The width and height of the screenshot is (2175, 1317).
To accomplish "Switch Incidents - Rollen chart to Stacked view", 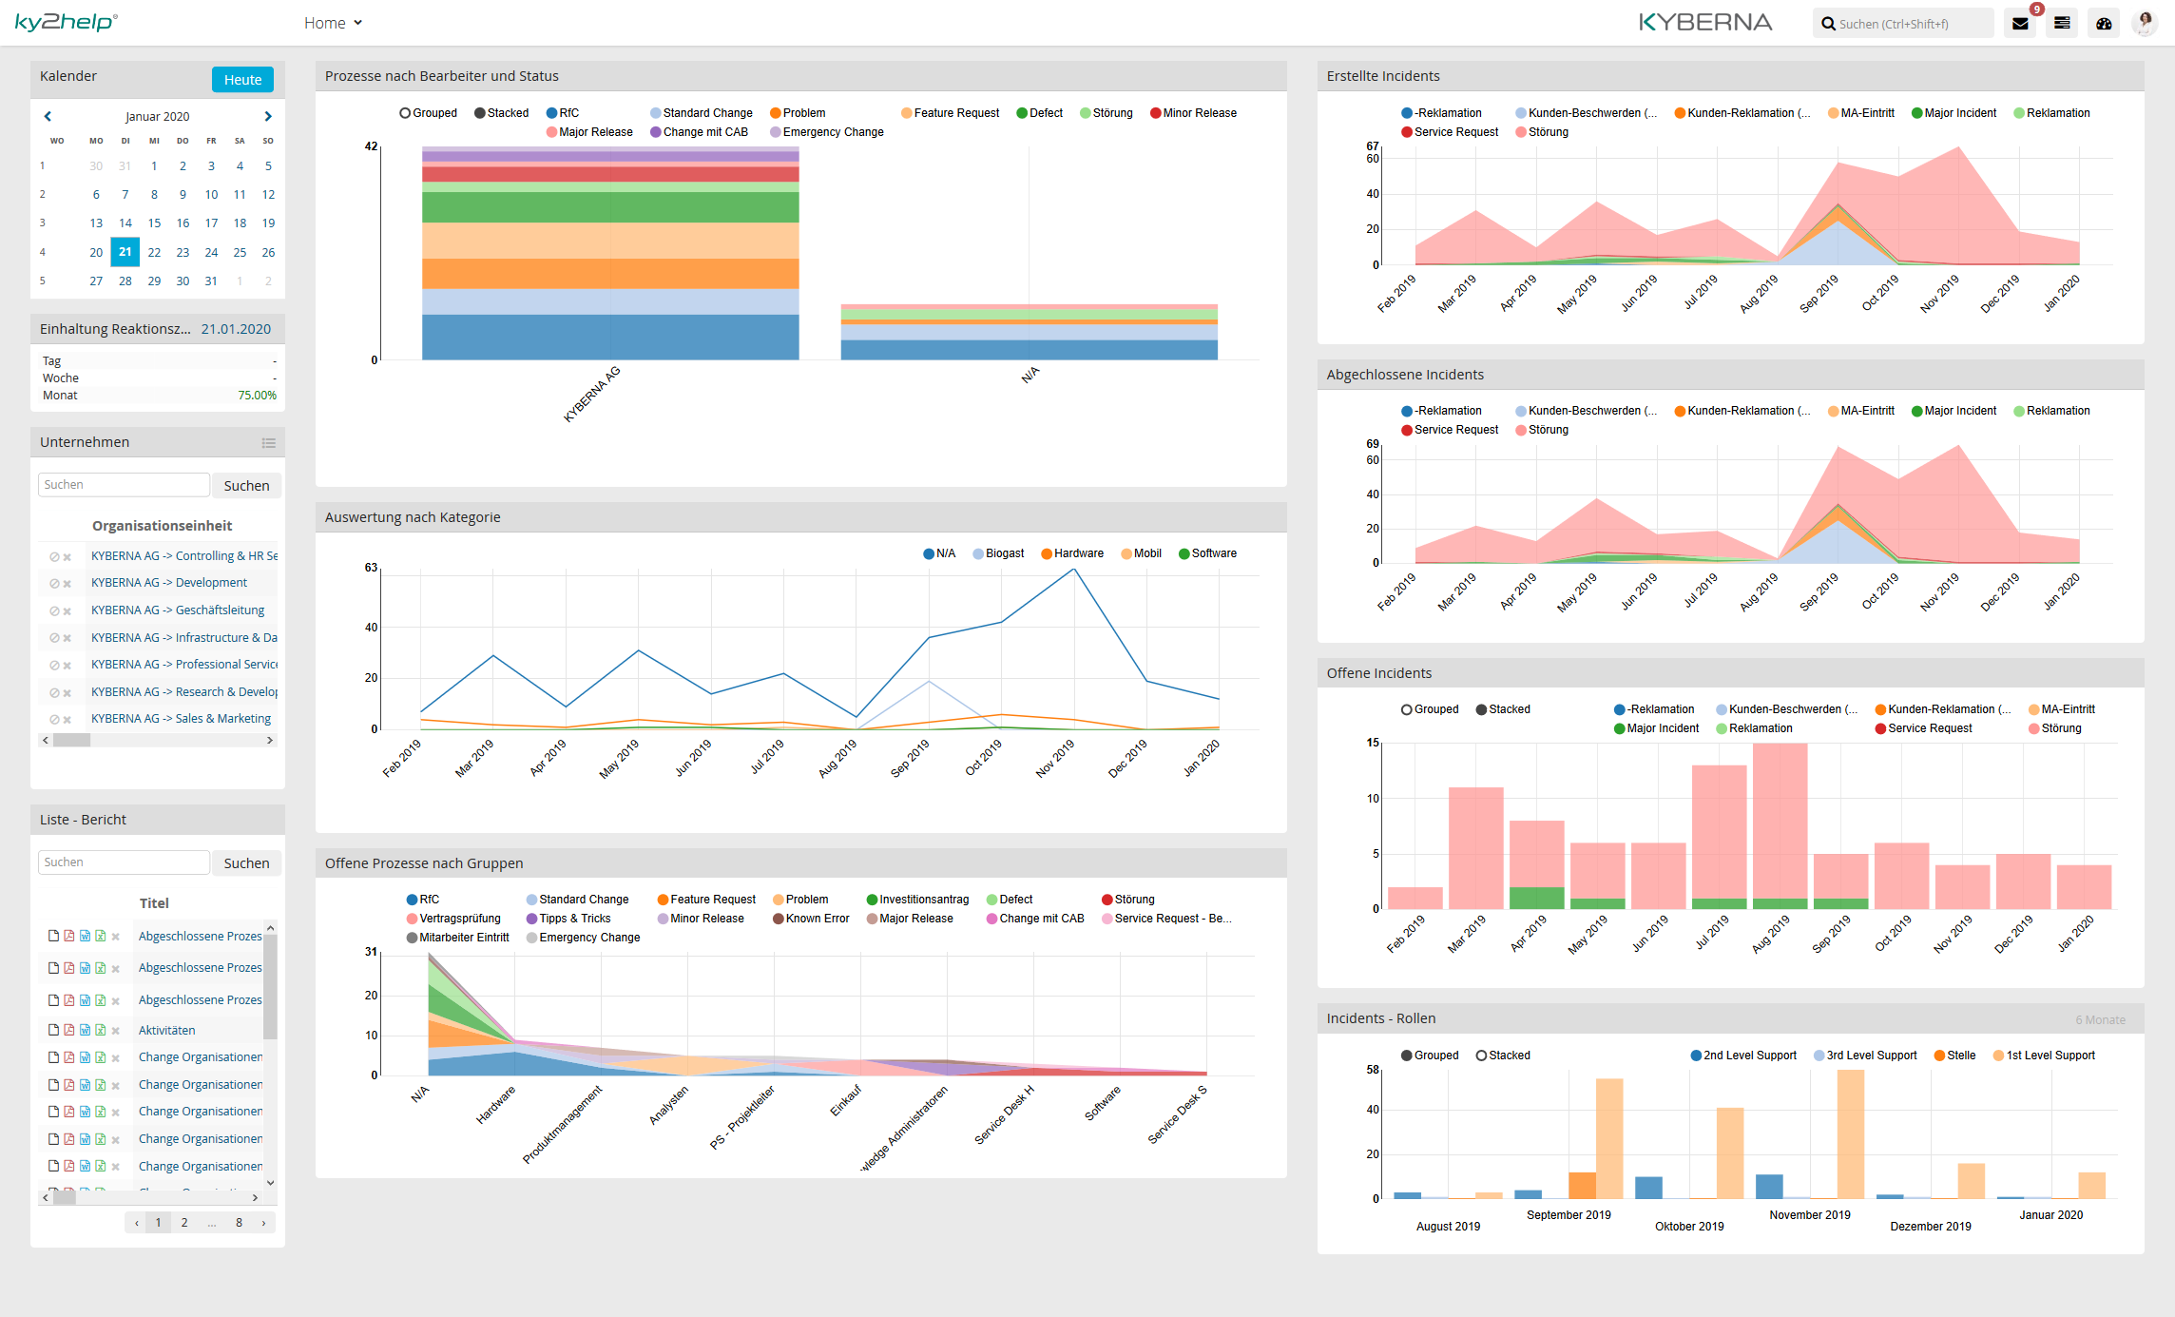I will click(1503, 1055).
